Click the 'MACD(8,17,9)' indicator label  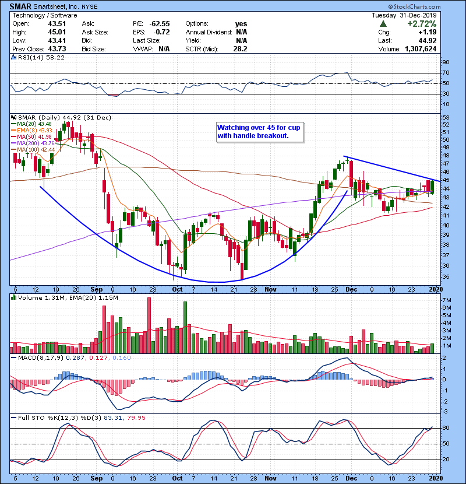click(41, 358)
